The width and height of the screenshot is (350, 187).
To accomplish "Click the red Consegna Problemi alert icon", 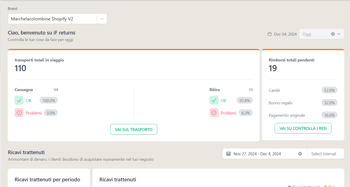I will tap(19, 113).
